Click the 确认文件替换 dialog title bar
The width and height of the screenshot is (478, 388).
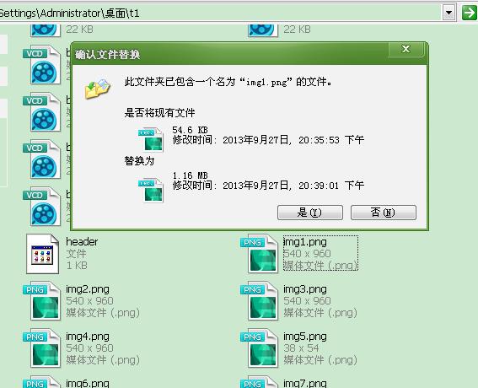[250, 54]
